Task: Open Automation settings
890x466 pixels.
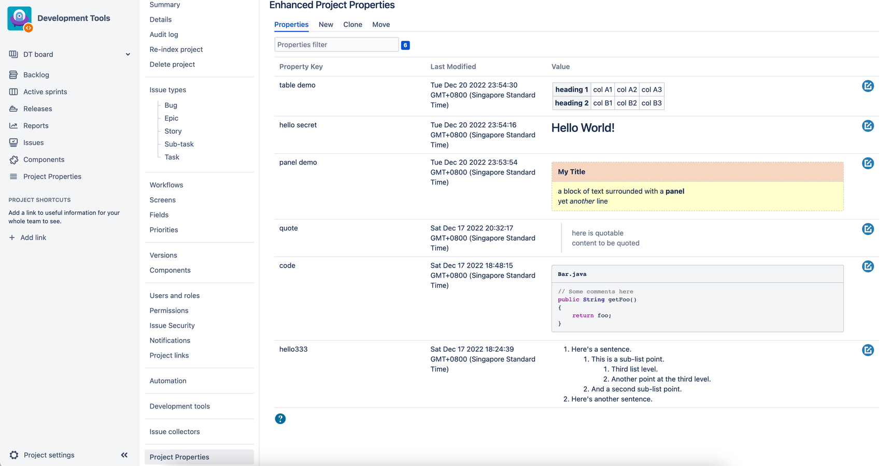Action: coord(168,381)
